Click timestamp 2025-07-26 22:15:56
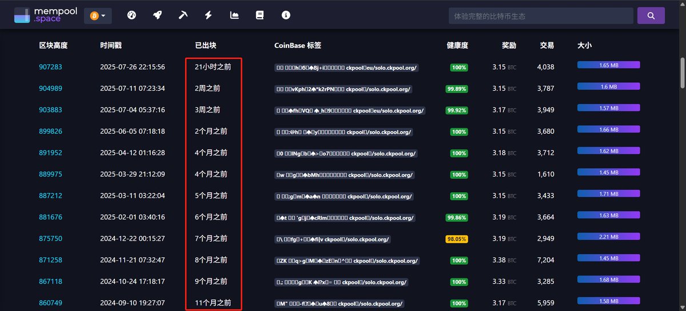 tap(132, 67)
